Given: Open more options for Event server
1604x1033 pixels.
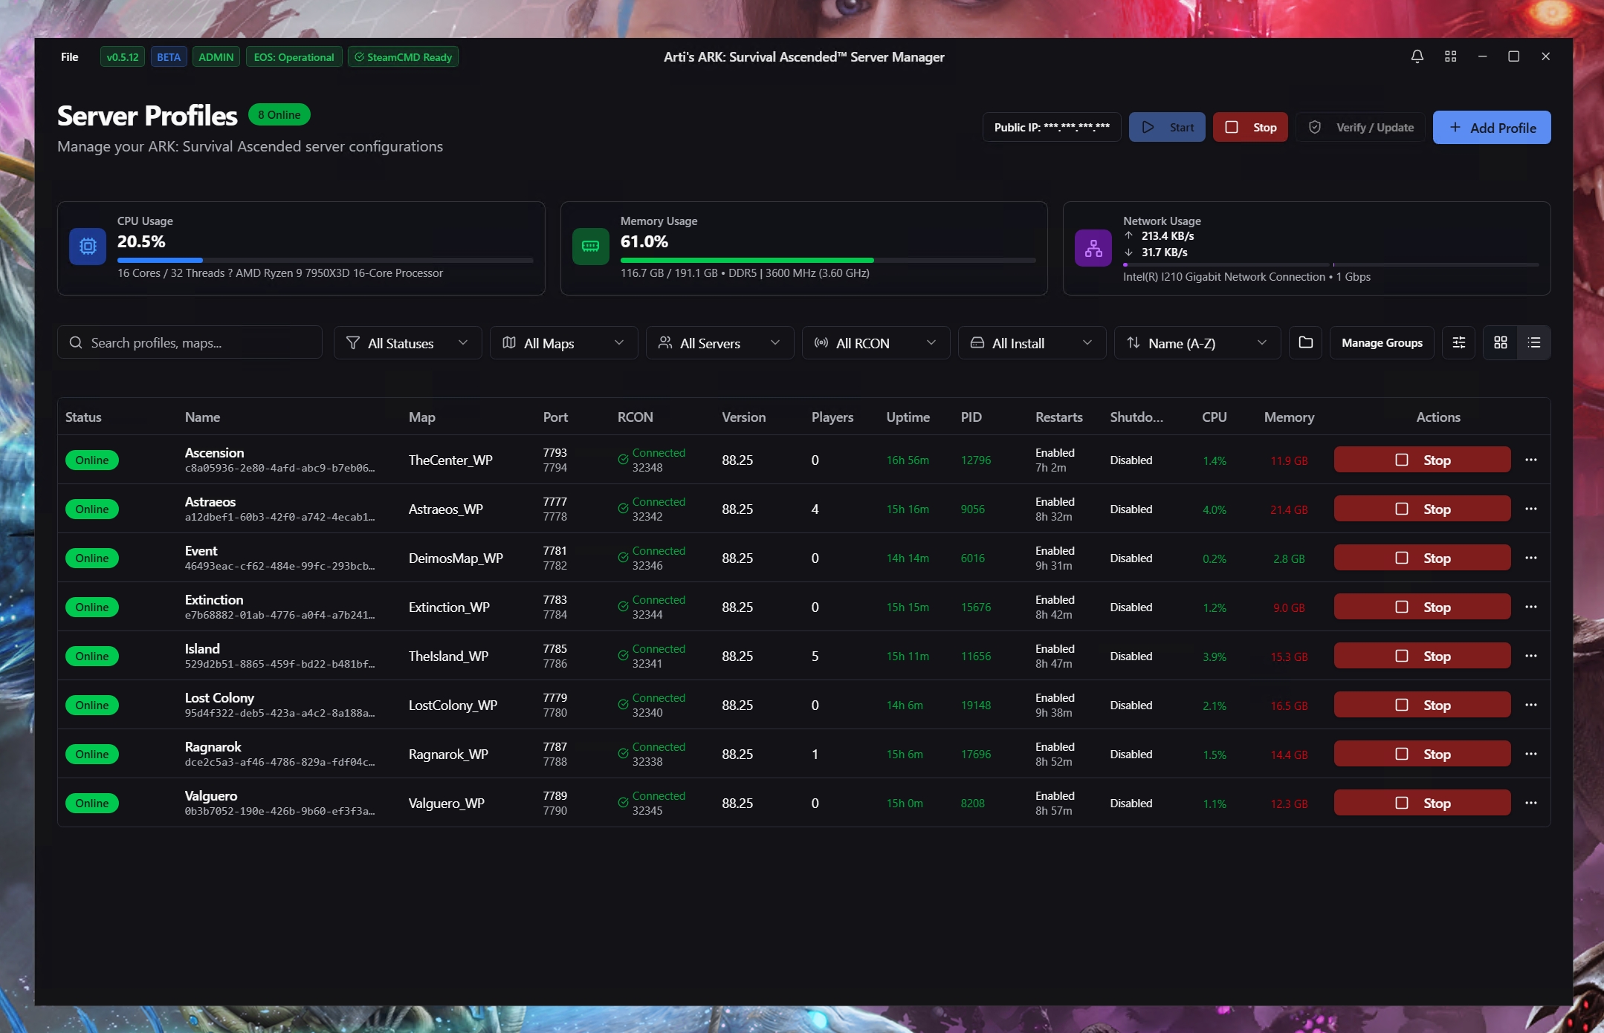Looking at the screenshot, I should click(1530, 558).
